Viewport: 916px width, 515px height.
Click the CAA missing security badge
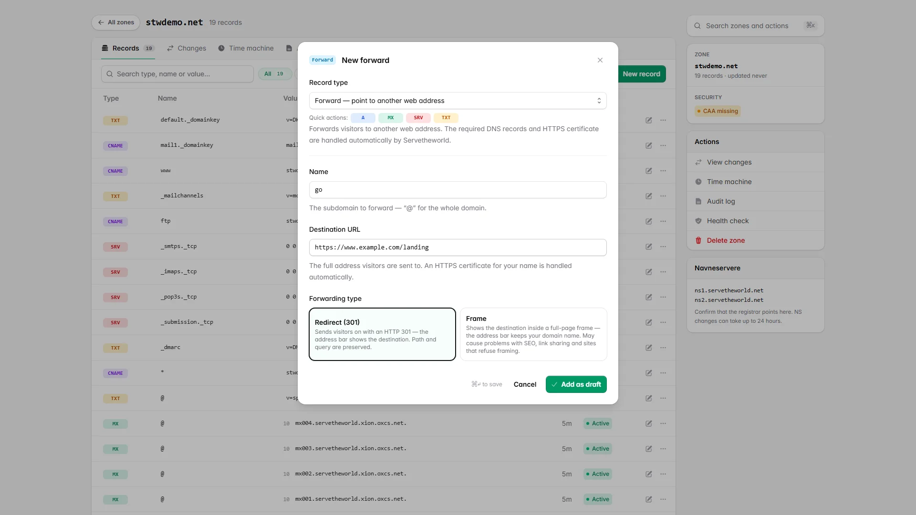(x=718, y=111)
